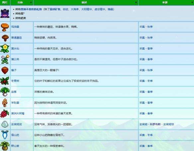The width and height of the screenshot is (194, 151).
Task: Follow the 饰品 link in the first row
Action: [110, 9]
